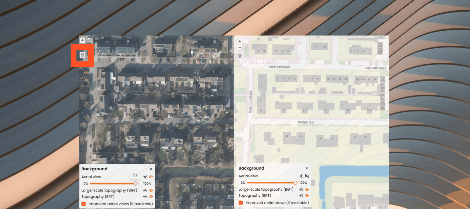The width and height of the screenshot is (470, 209).
Task: Open BGT opacity setting in right panel
Action: coord(301,189)
